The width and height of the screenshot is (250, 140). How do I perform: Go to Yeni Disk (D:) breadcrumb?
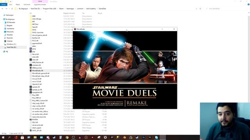coord(36,9)
